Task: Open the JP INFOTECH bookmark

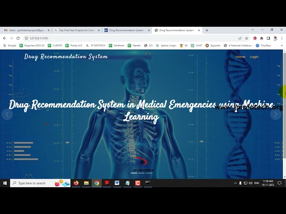Action: coord(96,45)
